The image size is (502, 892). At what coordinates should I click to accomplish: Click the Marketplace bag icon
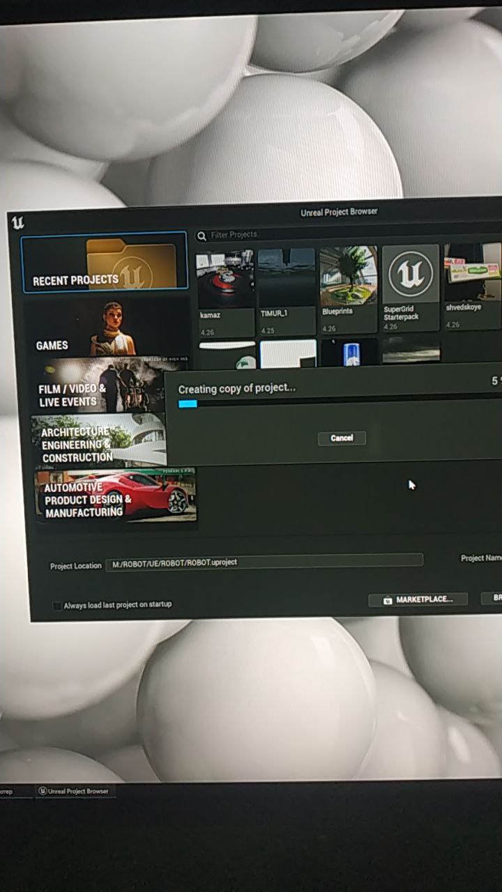point(387,601)
